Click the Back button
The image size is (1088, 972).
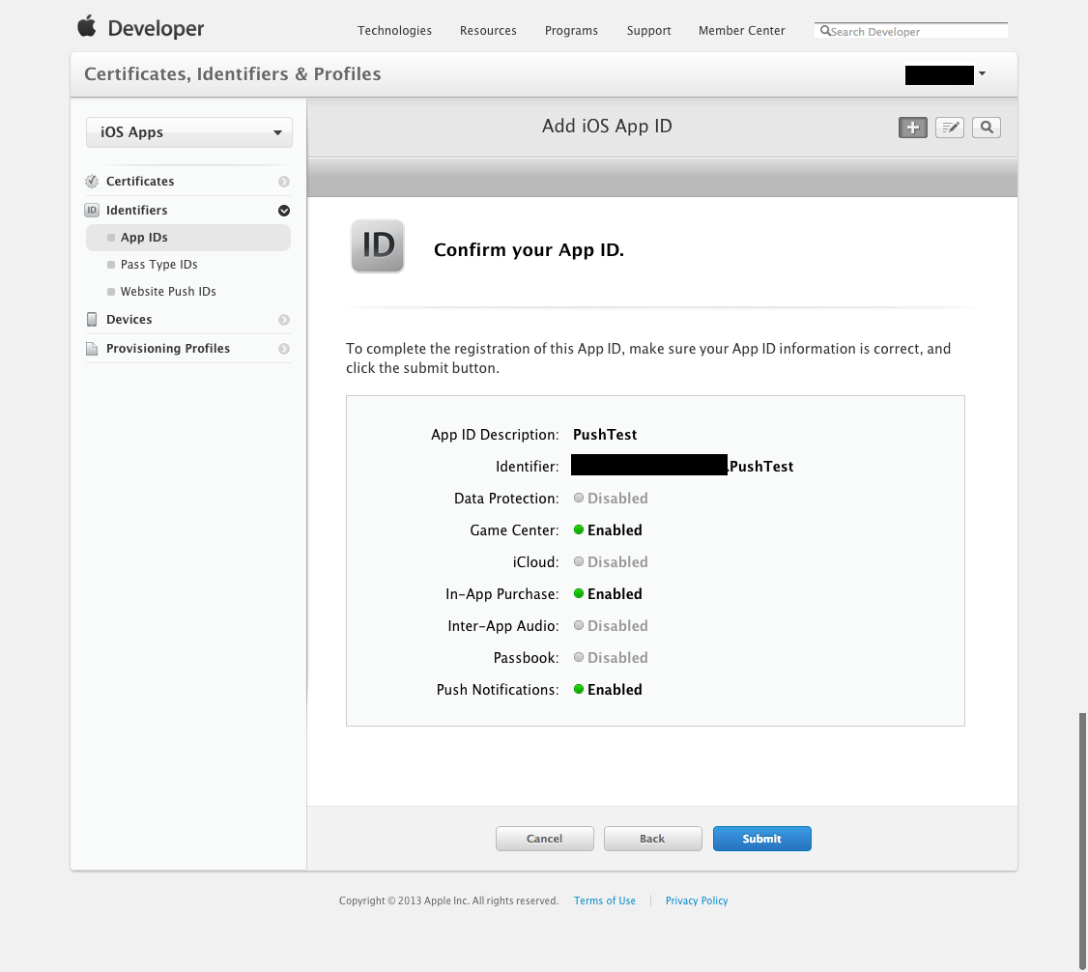tap(652, 838)
